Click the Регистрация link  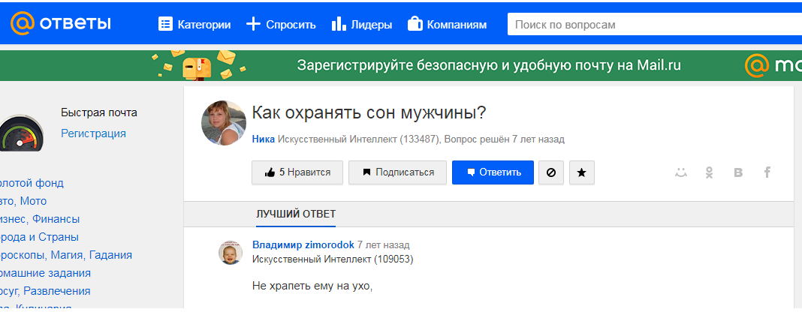pos(93,133)
